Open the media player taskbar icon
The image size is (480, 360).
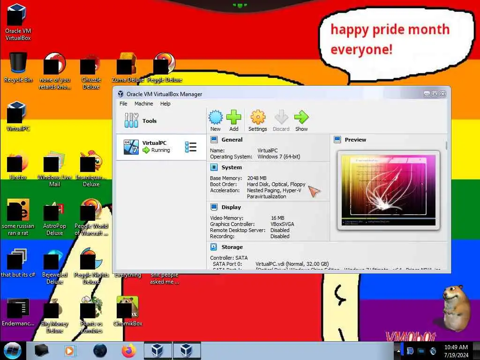[70, 351]
